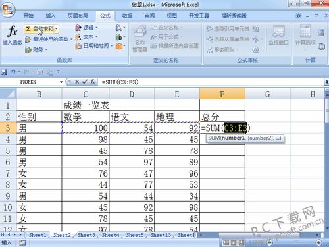Image resolution: width=329 pixels, height=247 pixels.
Task: Open the Financial functions menu
Action: pos(36,50)
